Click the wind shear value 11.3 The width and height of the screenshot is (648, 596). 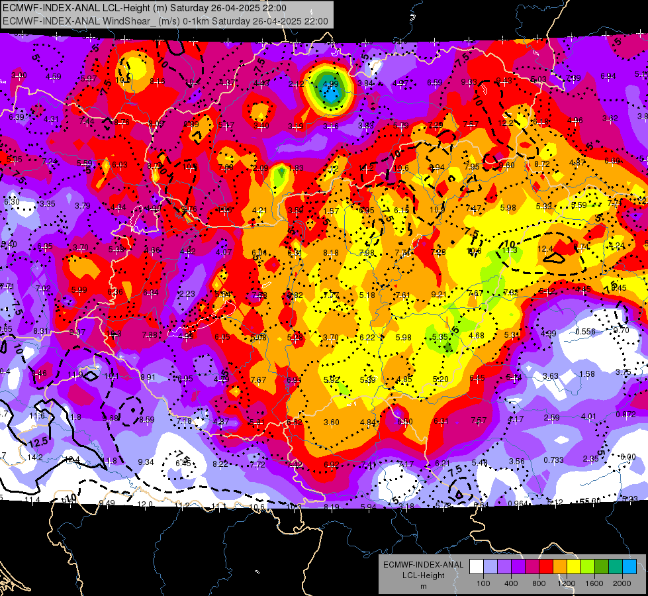click(510, 250)
